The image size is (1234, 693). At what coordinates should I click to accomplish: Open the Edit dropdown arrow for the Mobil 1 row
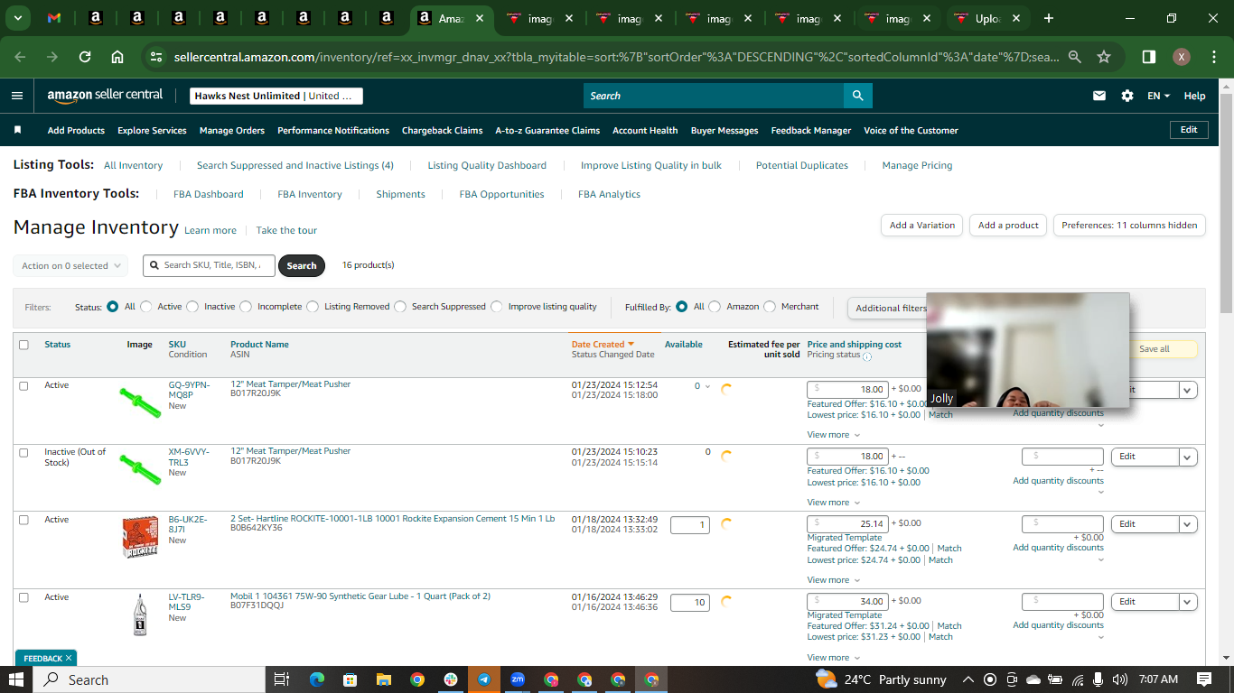click(x=1188, y=602)
